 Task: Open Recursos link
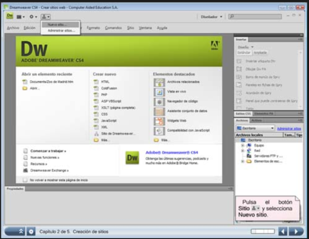coord(39,164)
